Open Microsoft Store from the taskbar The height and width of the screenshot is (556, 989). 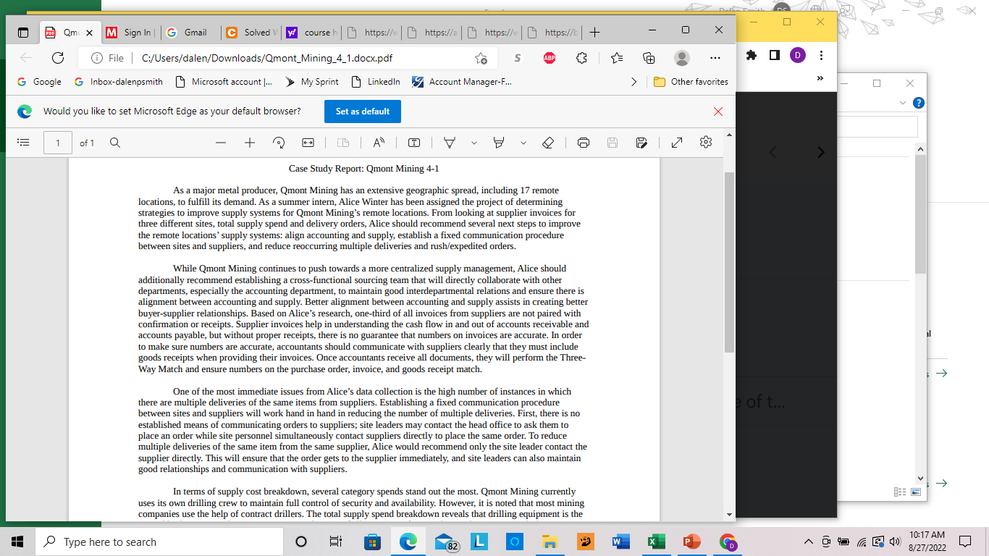[x=372, y=542]
